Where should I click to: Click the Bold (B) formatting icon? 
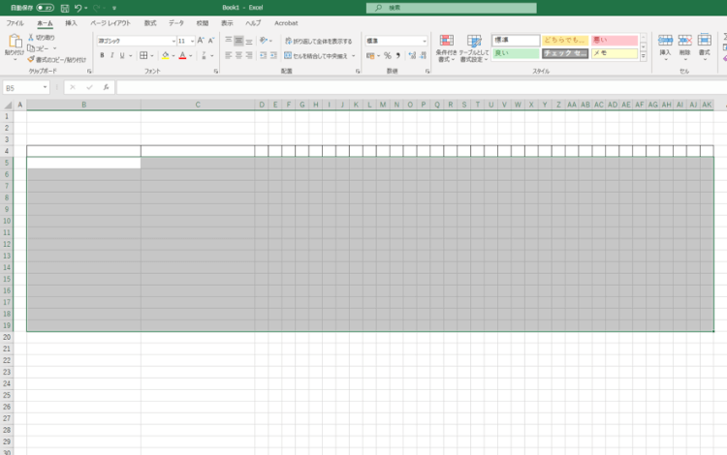[x=102, y=55]
